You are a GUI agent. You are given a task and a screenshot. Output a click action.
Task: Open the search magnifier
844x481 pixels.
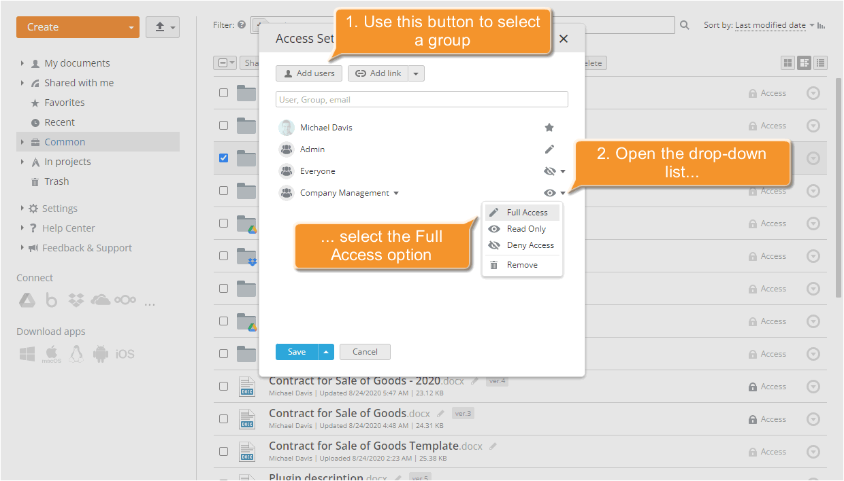tap(684, 24)
